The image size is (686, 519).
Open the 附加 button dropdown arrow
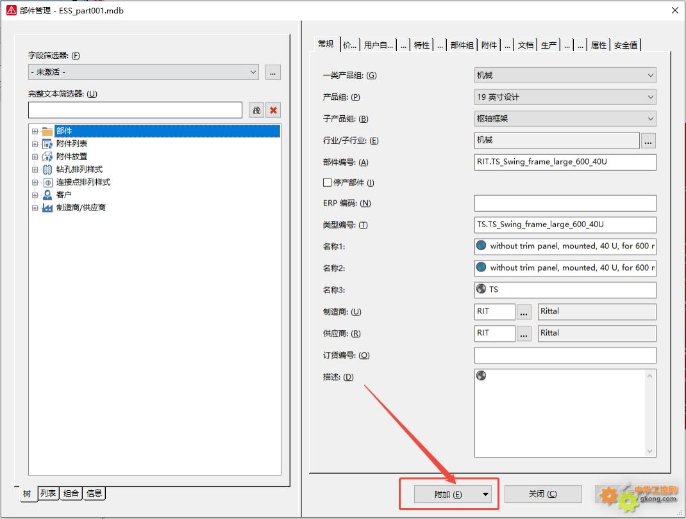click(x=485, y=494)
